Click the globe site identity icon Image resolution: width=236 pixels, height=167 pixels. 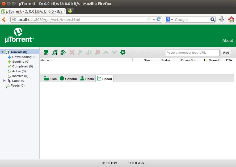[14, 20]
